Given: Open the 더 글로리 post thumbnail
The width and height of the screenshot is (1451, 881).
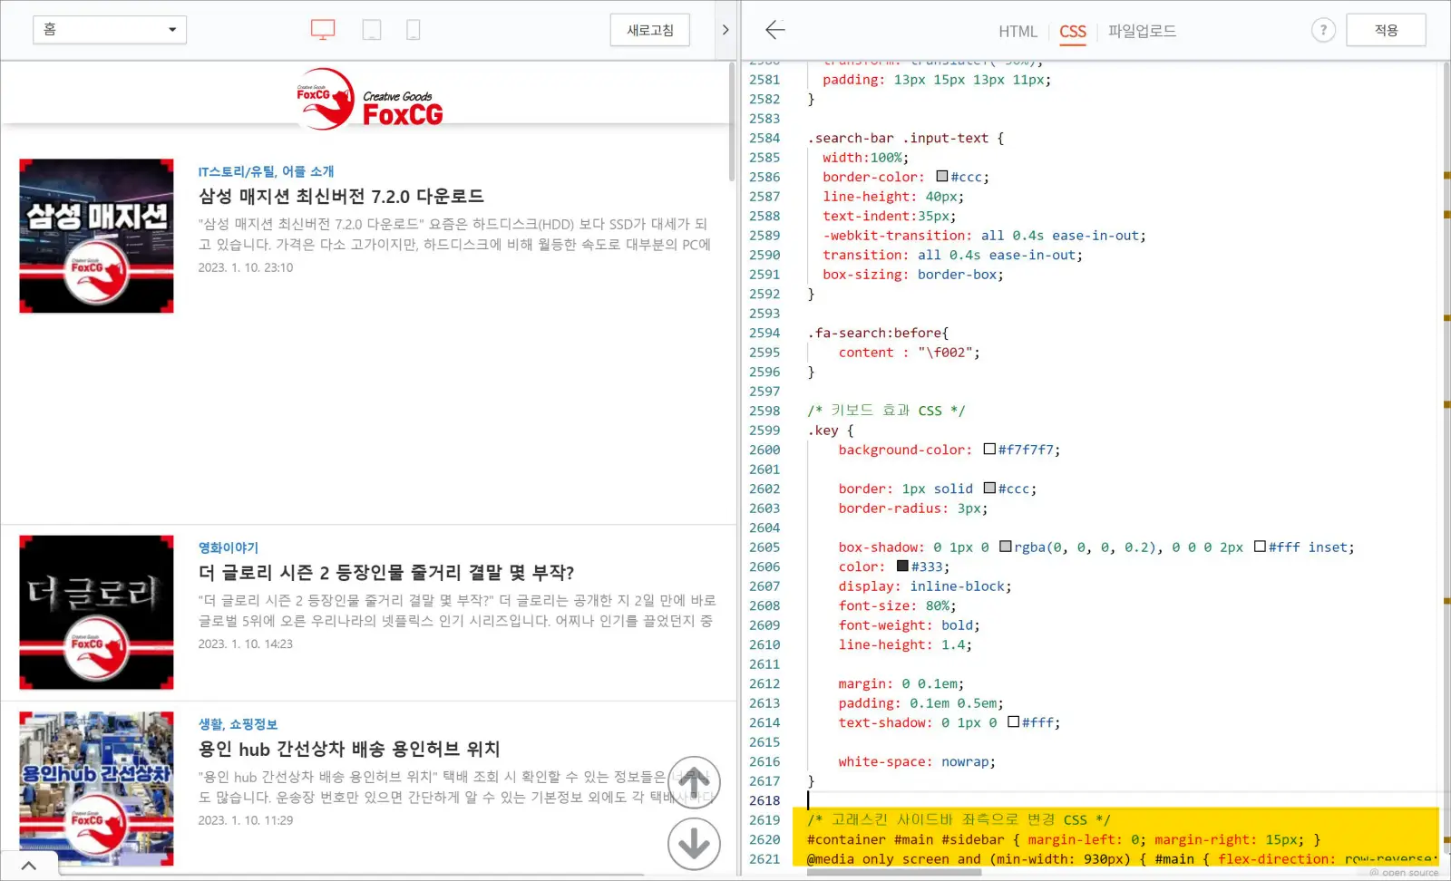Looking at the screenshot, I should click(x=96, y=612).
